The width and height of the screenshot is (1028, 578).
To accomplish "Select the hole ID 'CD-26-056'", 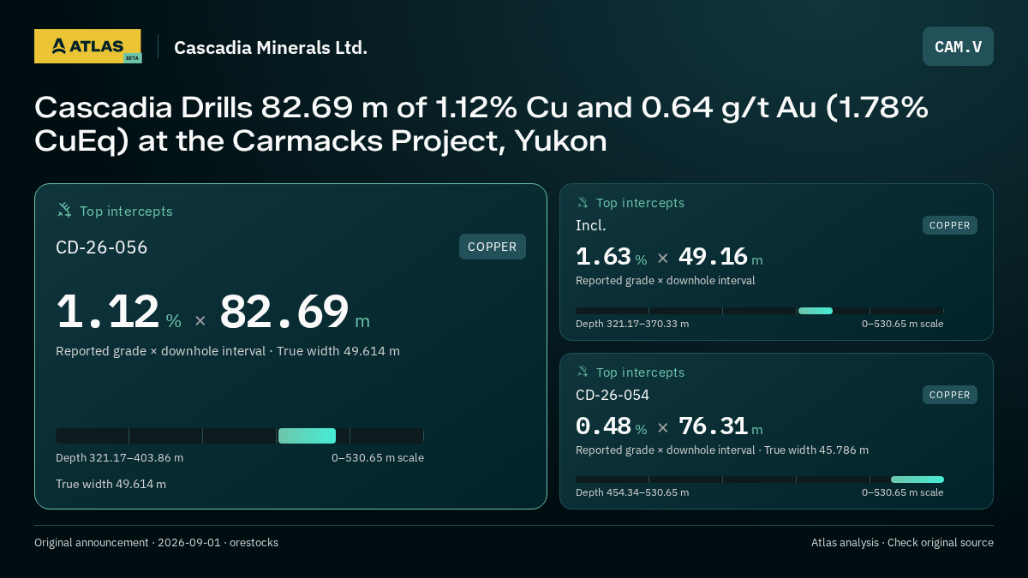I will tap(102, 247).
